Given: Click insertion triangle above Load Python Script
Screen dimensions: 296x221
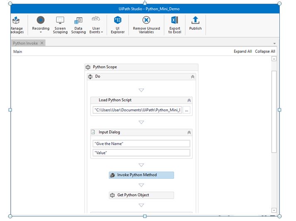Looking at the screenshot, I should [x=141, y=90].
